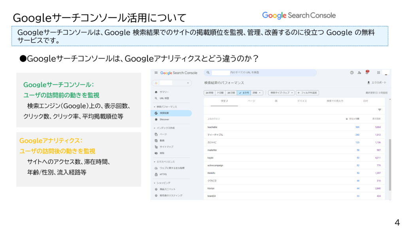
Task: Switch to the デバイス tab
Action: coord(303,101)
